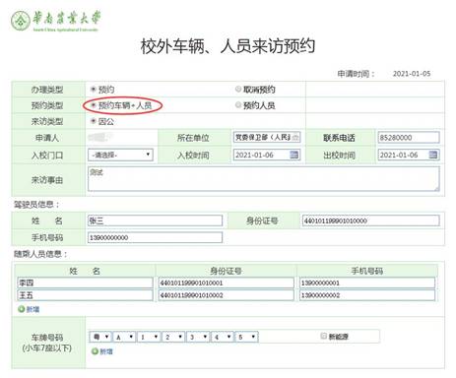Viewport: 456px width, 378px height.
Task: Open the plate digit dropdown showing 2
Action: pyautogui.click(x=173, y=337)
